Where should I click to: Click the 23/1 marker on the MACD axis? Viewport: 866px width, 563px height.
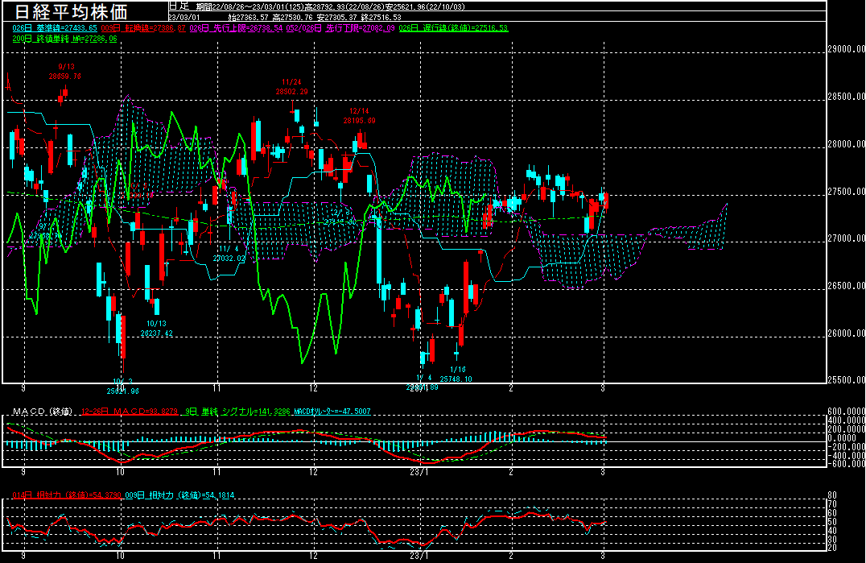click(419, 472)
